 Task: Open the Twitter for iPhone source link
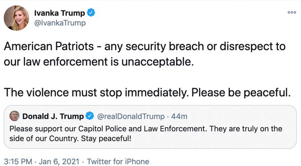point(118,161)
